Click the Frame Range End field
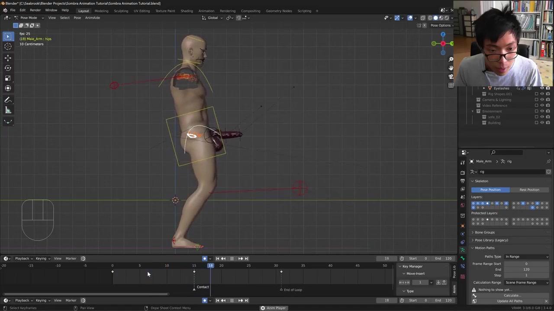The image size is (554, 311). click(526, 270)
